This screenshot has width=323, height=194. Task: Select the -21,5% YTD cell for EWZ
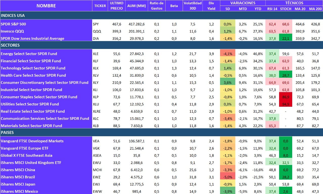[258, 177]
